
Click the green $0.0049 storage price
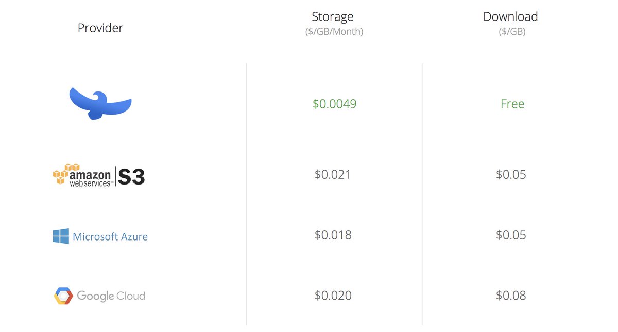(334, 104)
